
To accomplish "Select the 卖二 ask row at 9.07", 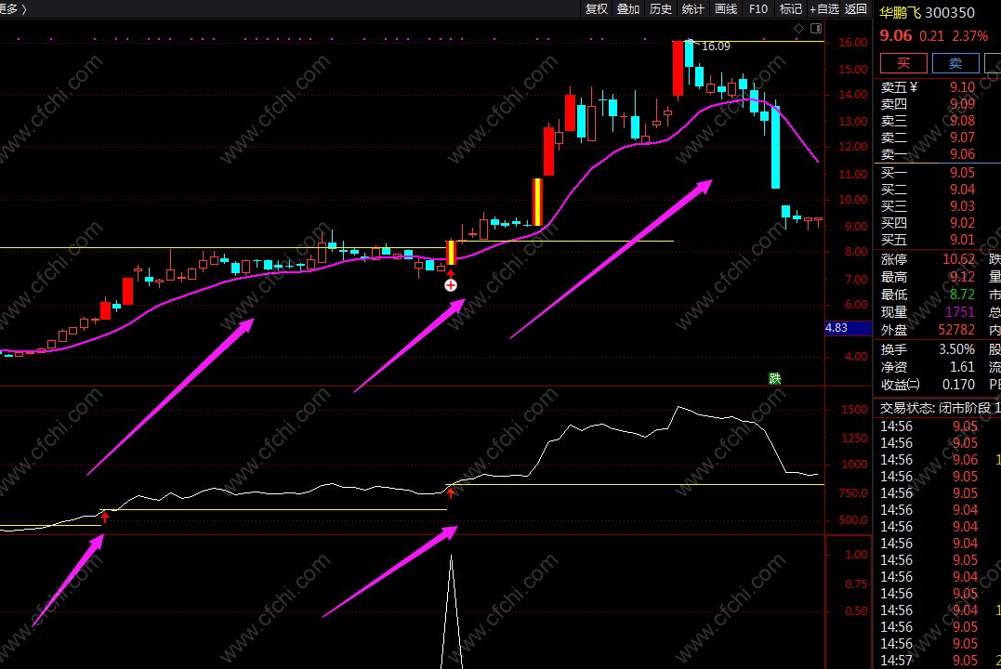I will pyautogui.click(x=937, y=138).
